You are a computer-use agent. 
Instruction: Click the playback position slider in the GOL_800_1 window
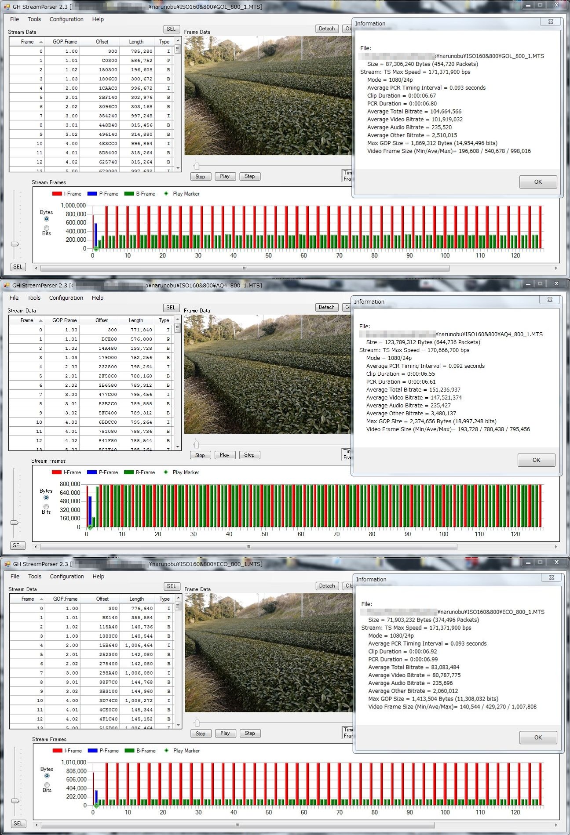[x=197, y=166]
